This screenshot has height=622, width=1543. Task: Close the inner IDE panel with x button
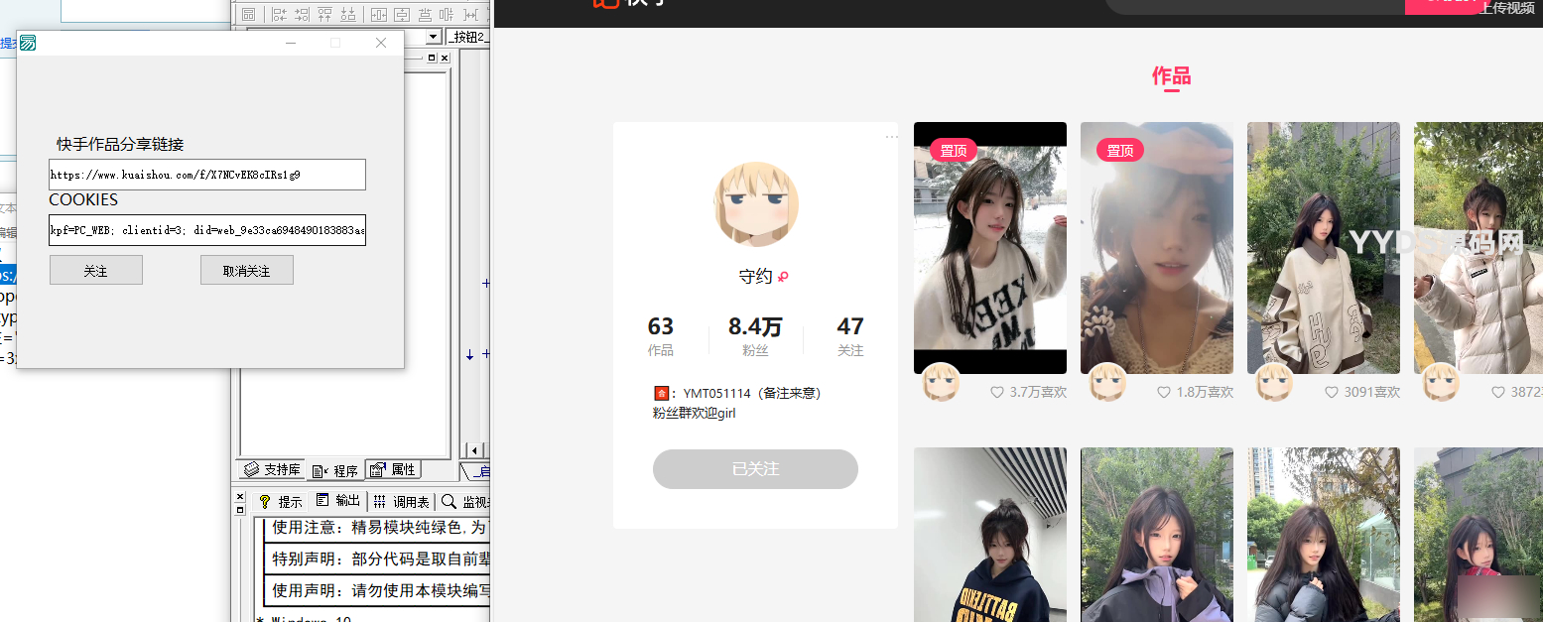[445, 58]
